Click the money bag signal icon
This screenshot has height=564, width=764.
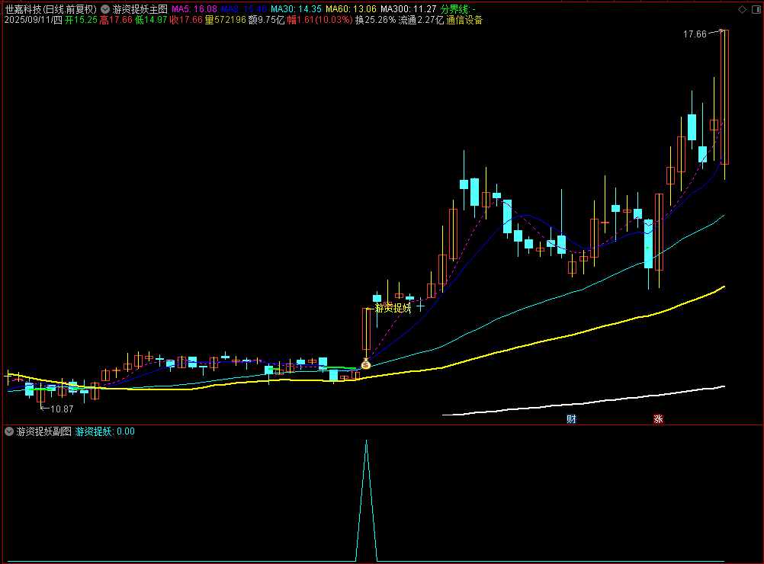click(366, 364)
